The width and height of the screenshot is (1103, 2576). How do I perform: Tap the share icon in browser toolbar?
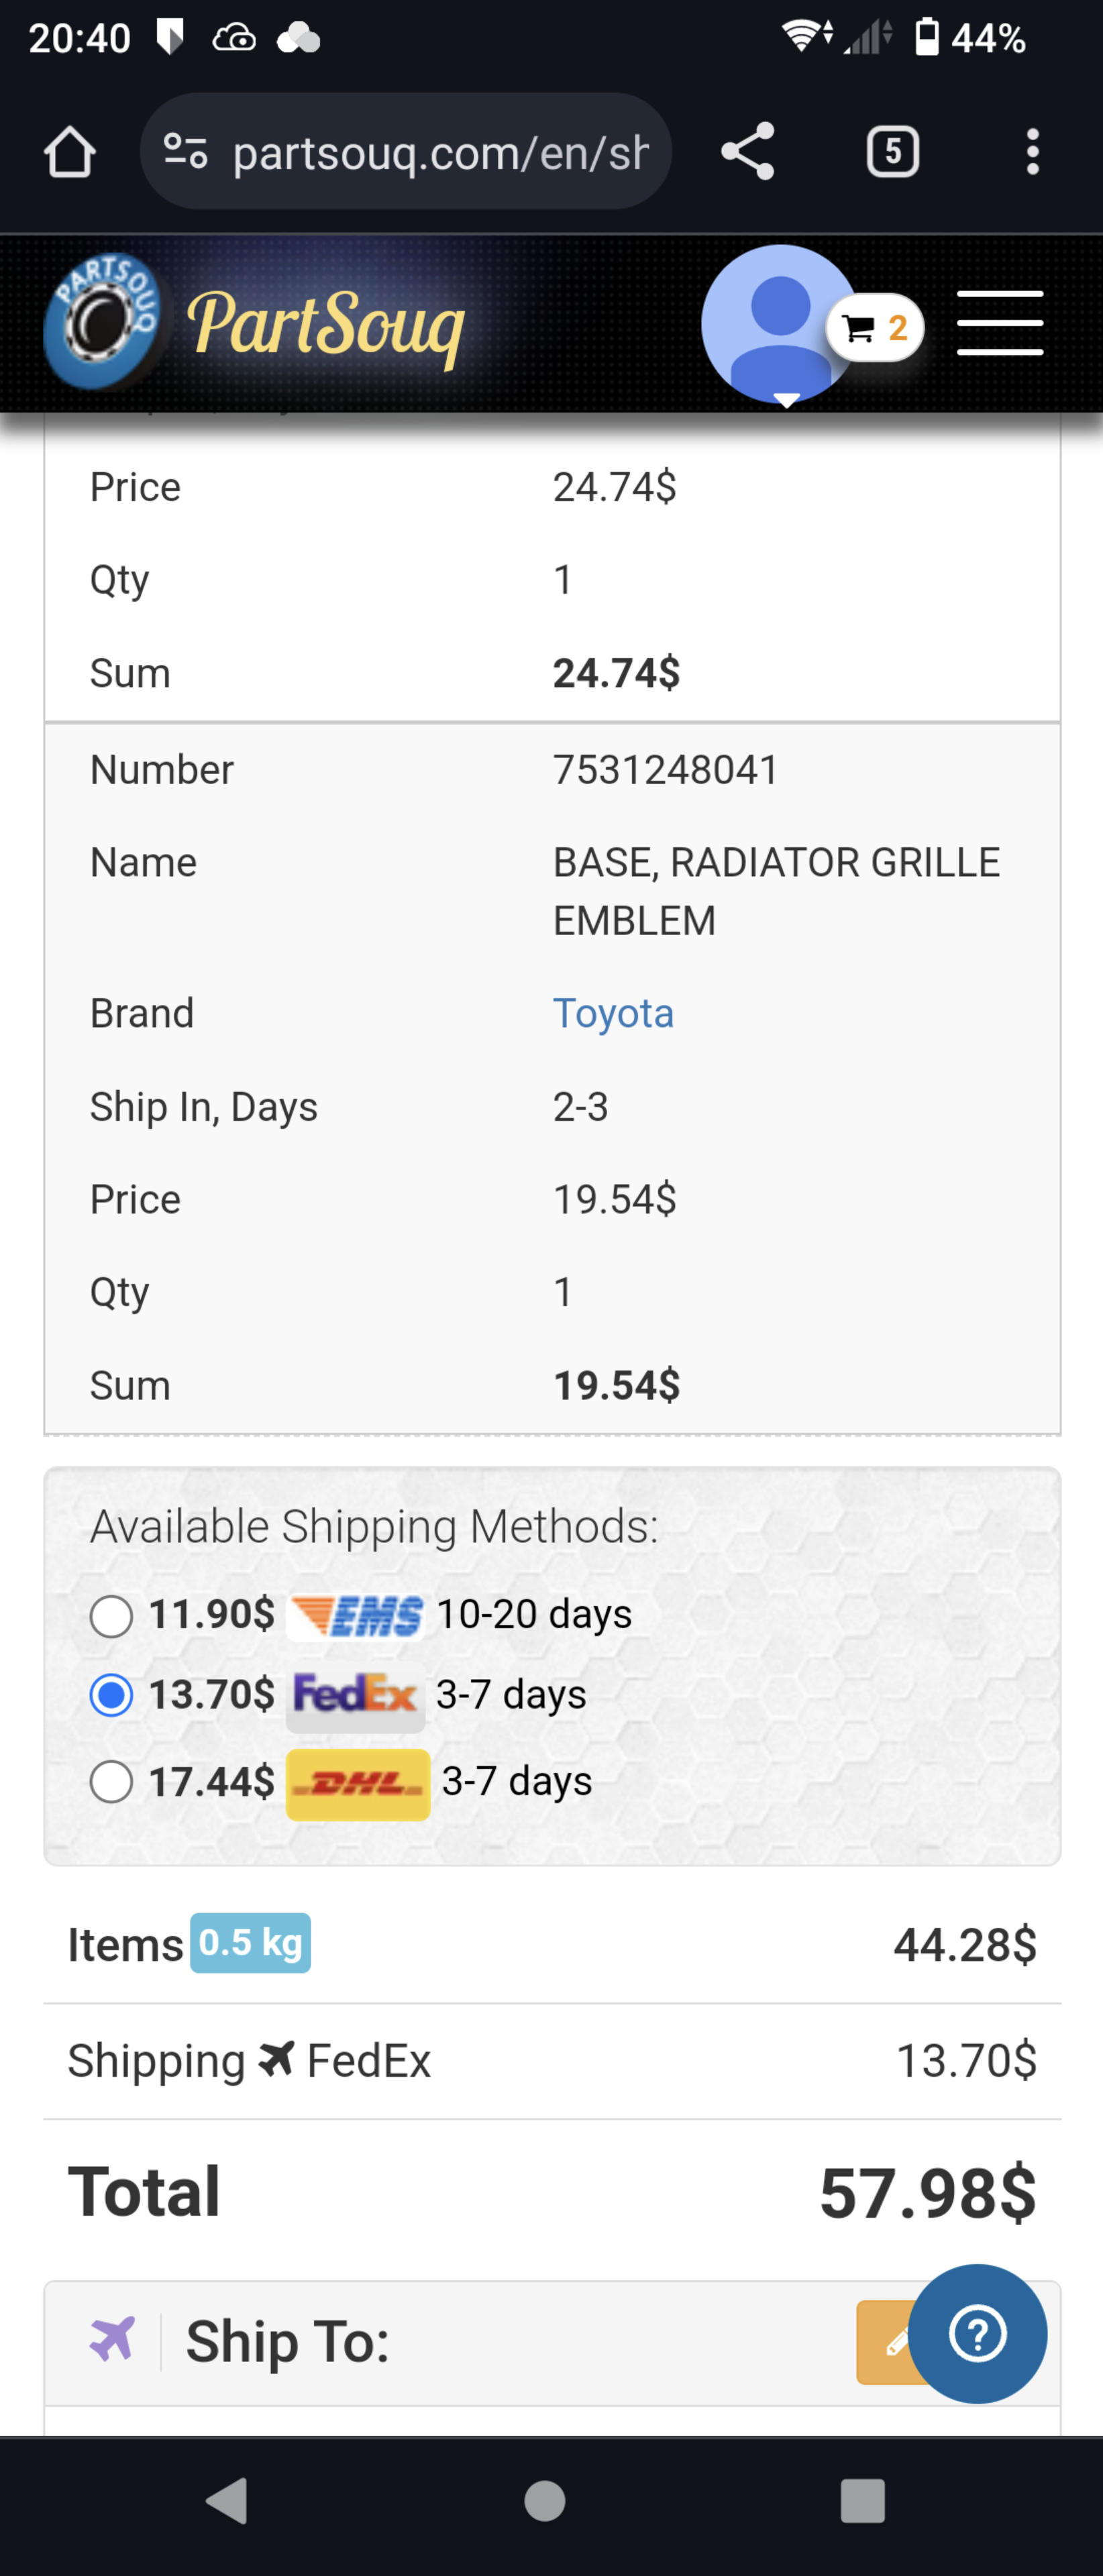click(x=747, y=152)
